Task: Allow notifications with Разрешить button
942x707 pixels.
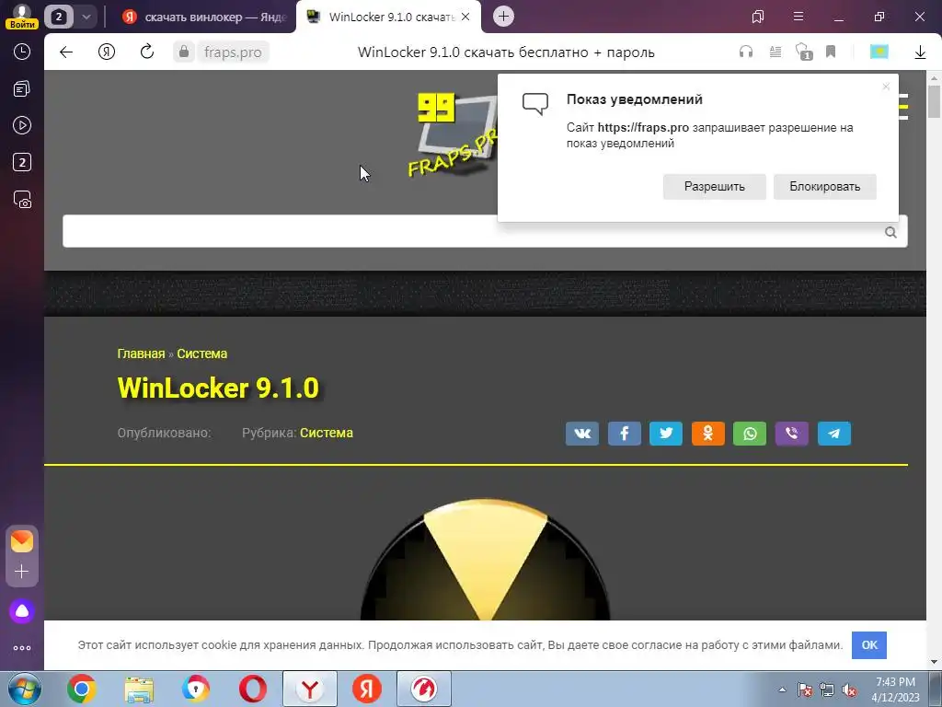Action: point(714,186)
